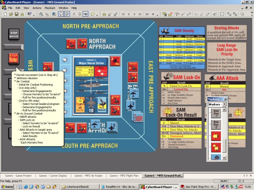Click the Save file toolbar icon
254x190 pixels.
click(x=17, y=14)
